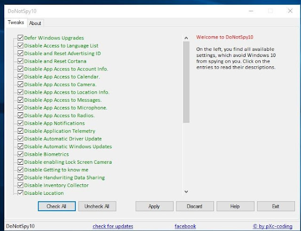301x231 pixels.
Task: Open the by pXc-coding copyright link
Action: (x=273, y=226)
